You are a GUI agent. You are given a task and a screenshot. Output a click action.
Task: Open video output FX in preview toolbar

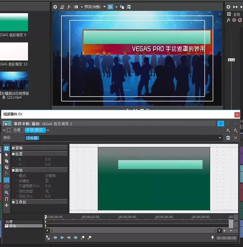(69, 7)
